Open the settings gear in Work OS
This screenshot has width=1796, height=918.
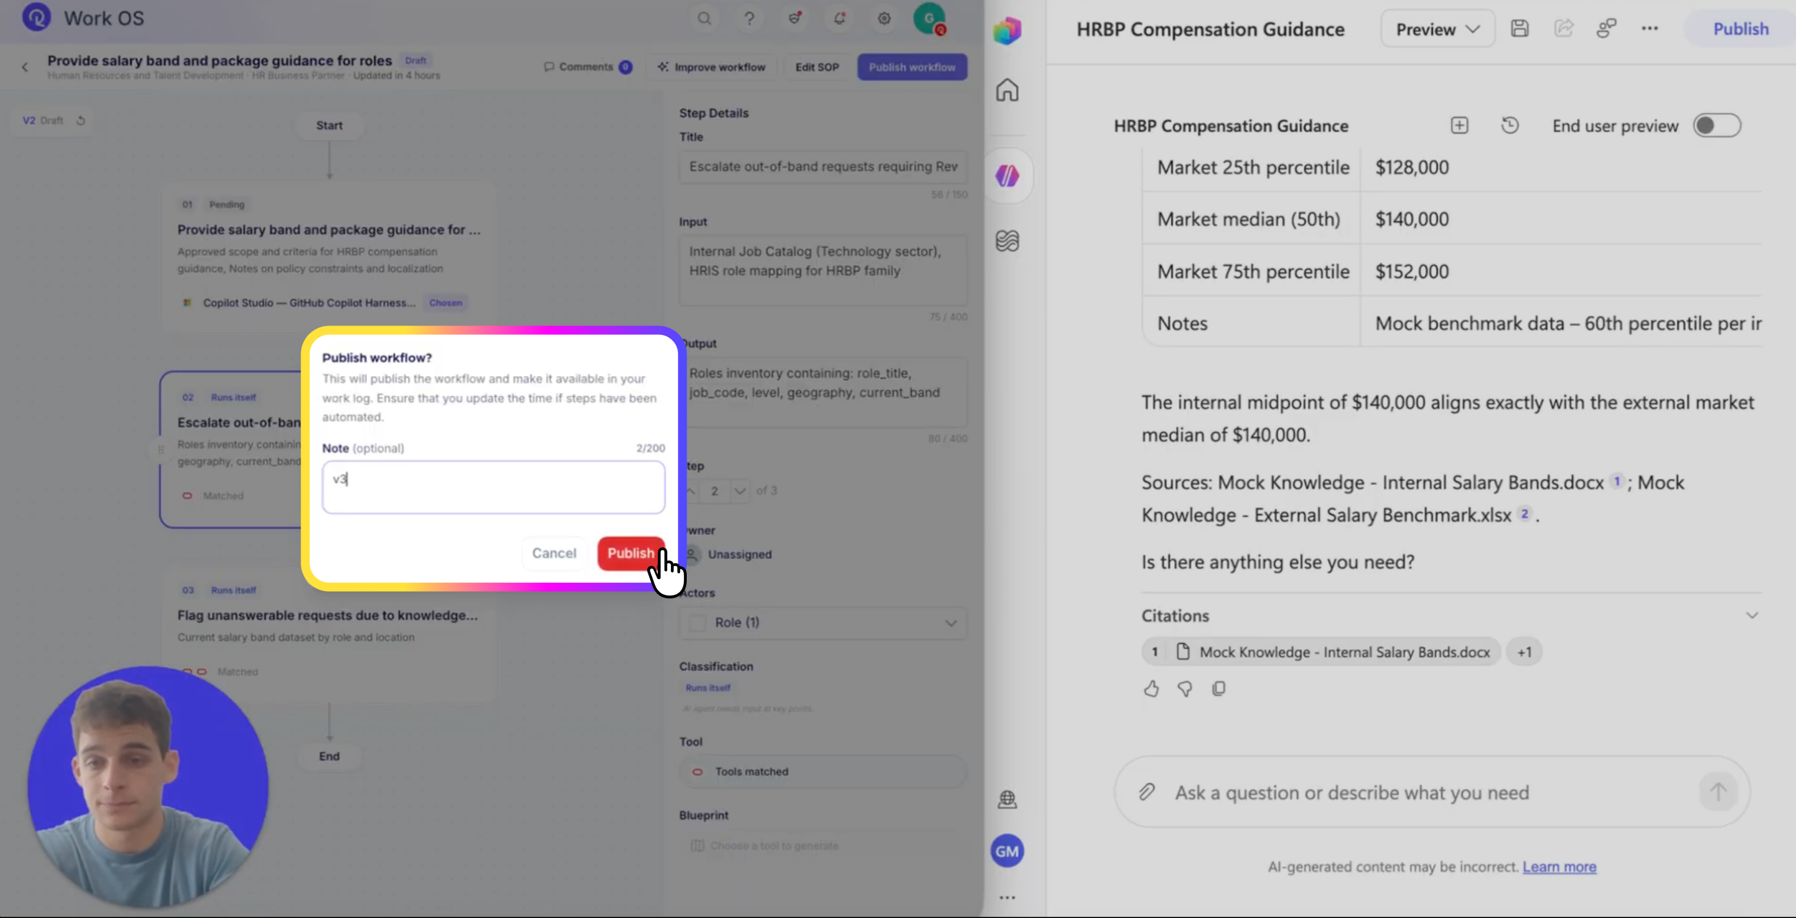[x=884, y=18]
